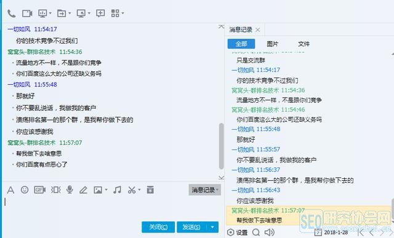The height and width of the screenshot is (238, 394).
Task: Click chat message 你的技术竞争不过我们 in left pane
Action: click(x=47, y=41)
